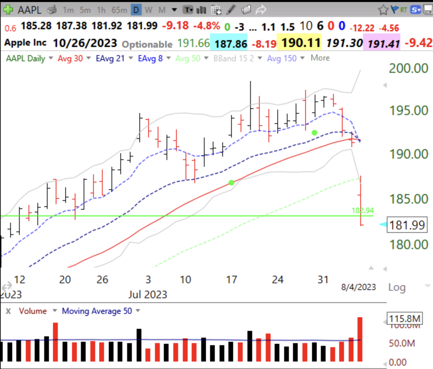The image size is (433, 369).
Task: Click the horizontal scroll arrows icon
Action: click(6, 287)
